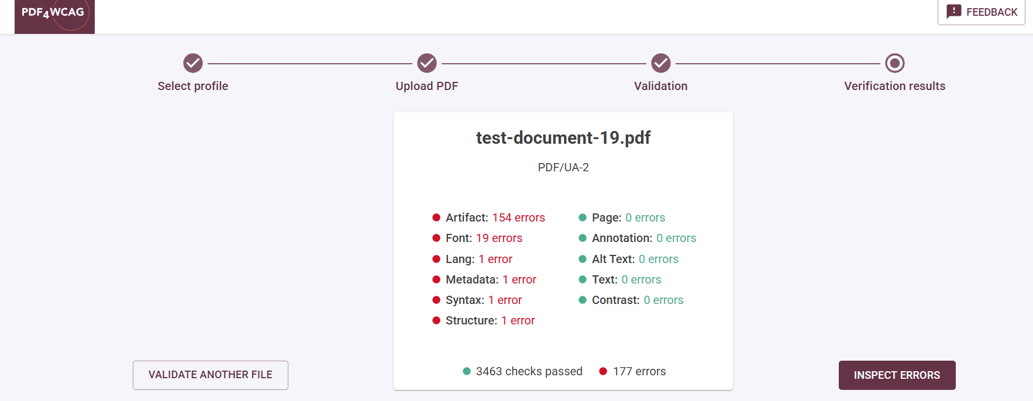Viewport: 1033px width, 401px height.
Task: Click the Upload PDF step checkmark icon
Action: 427,63
